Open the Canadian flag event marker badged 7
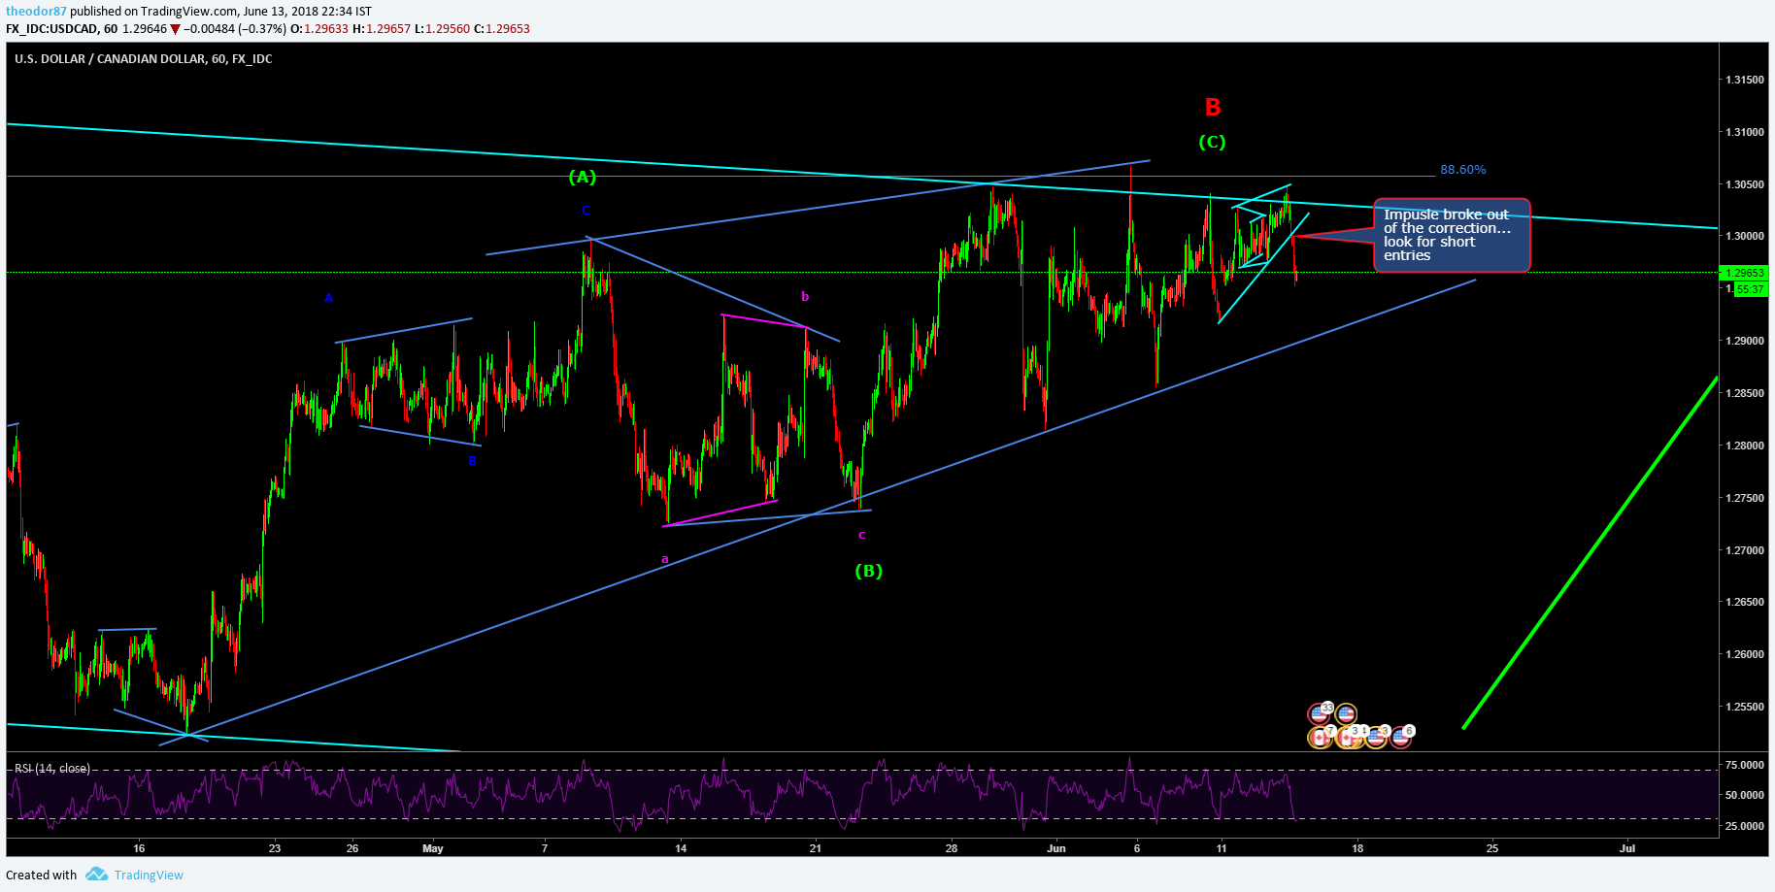The height and width of the screenshot is (892, 1775). pos(1319,738)
